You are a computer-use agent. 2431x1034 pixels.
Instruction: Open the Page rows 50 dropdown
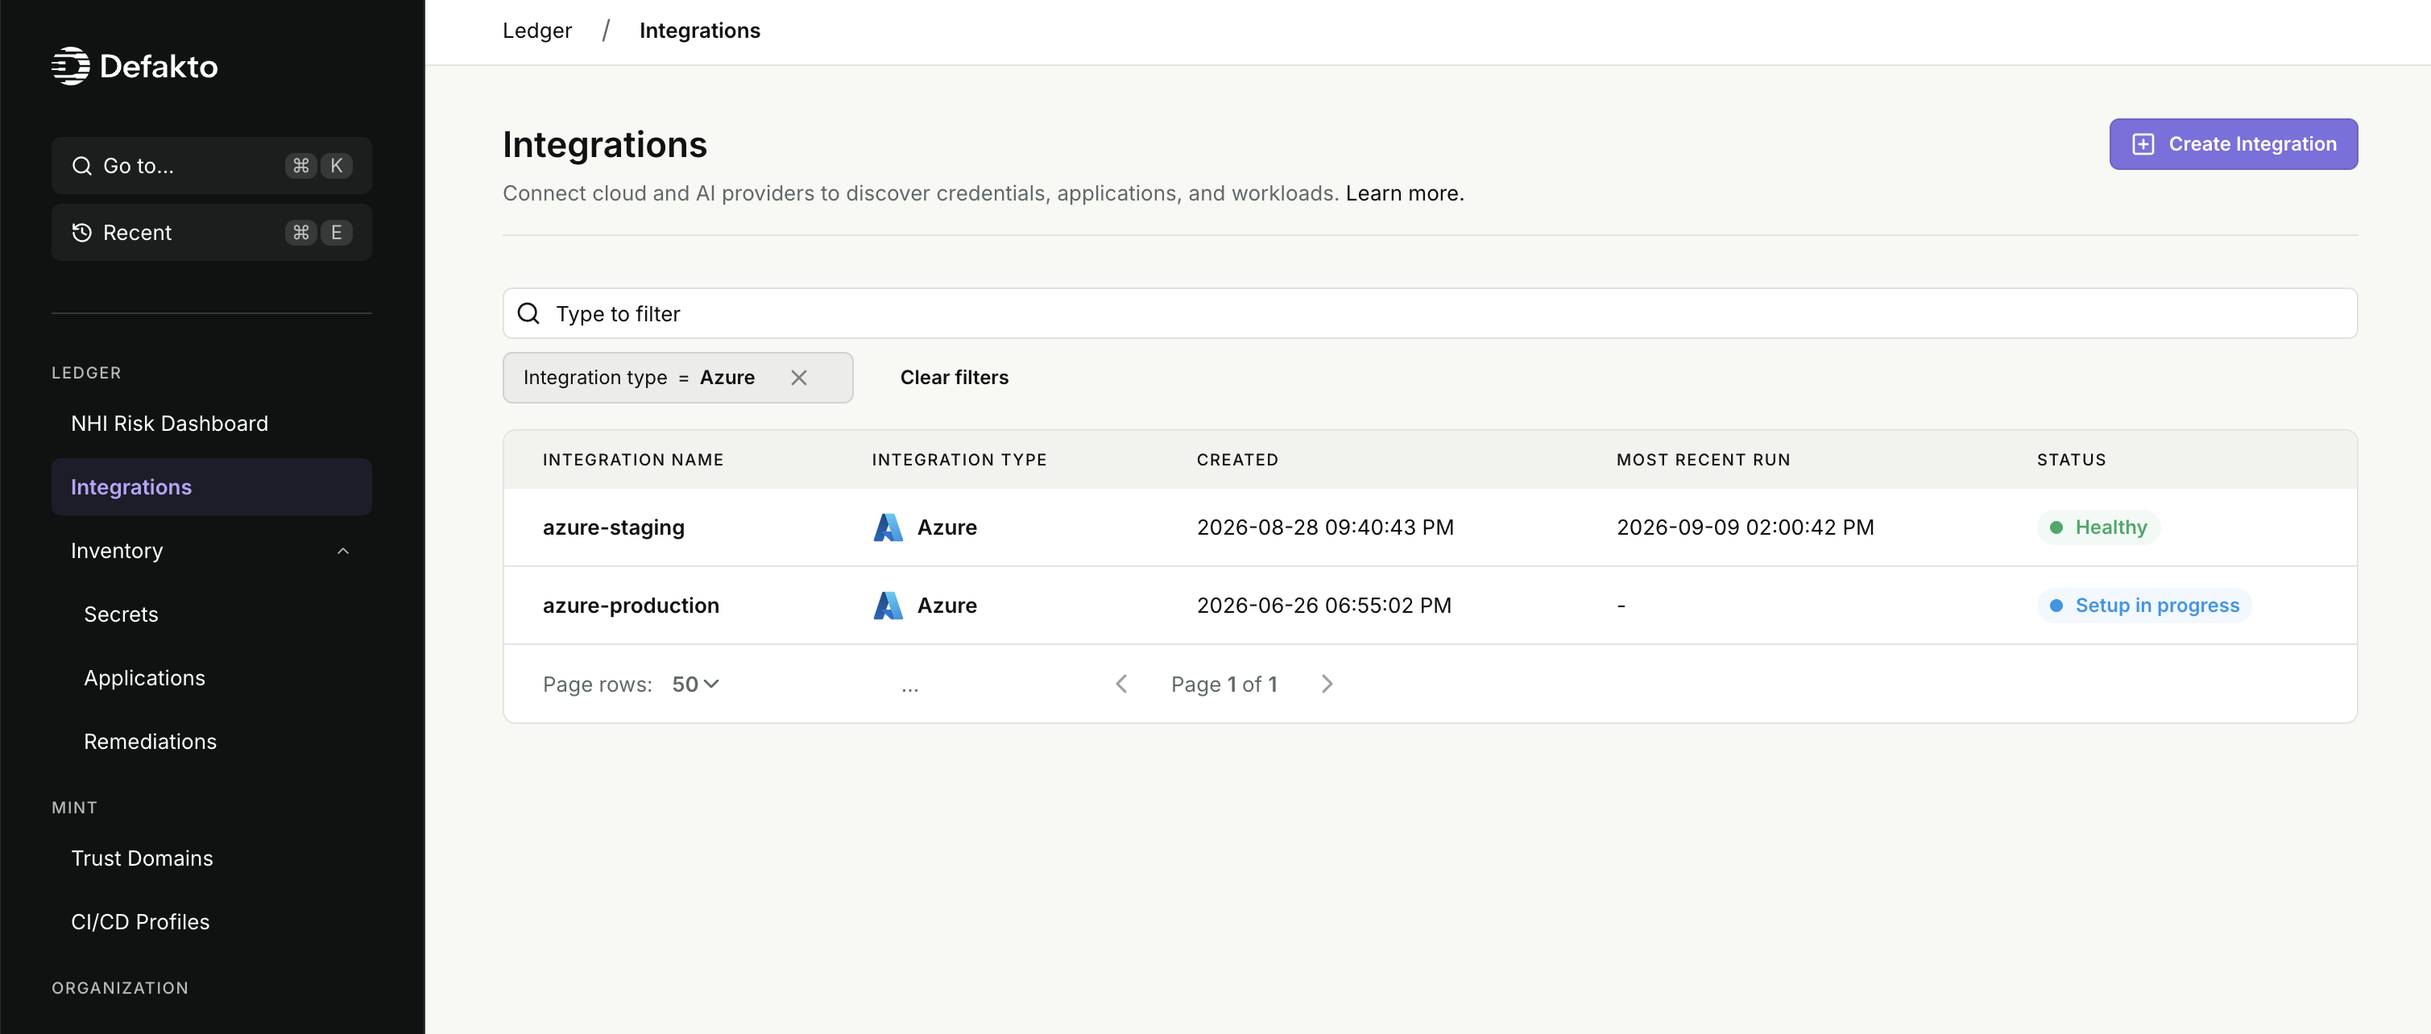tap(695, 684)
